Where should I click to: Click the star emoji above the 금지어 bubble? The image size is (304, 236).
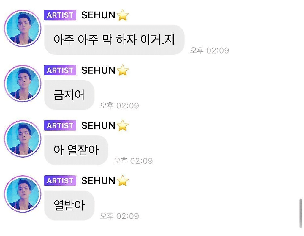coord(123,70)
